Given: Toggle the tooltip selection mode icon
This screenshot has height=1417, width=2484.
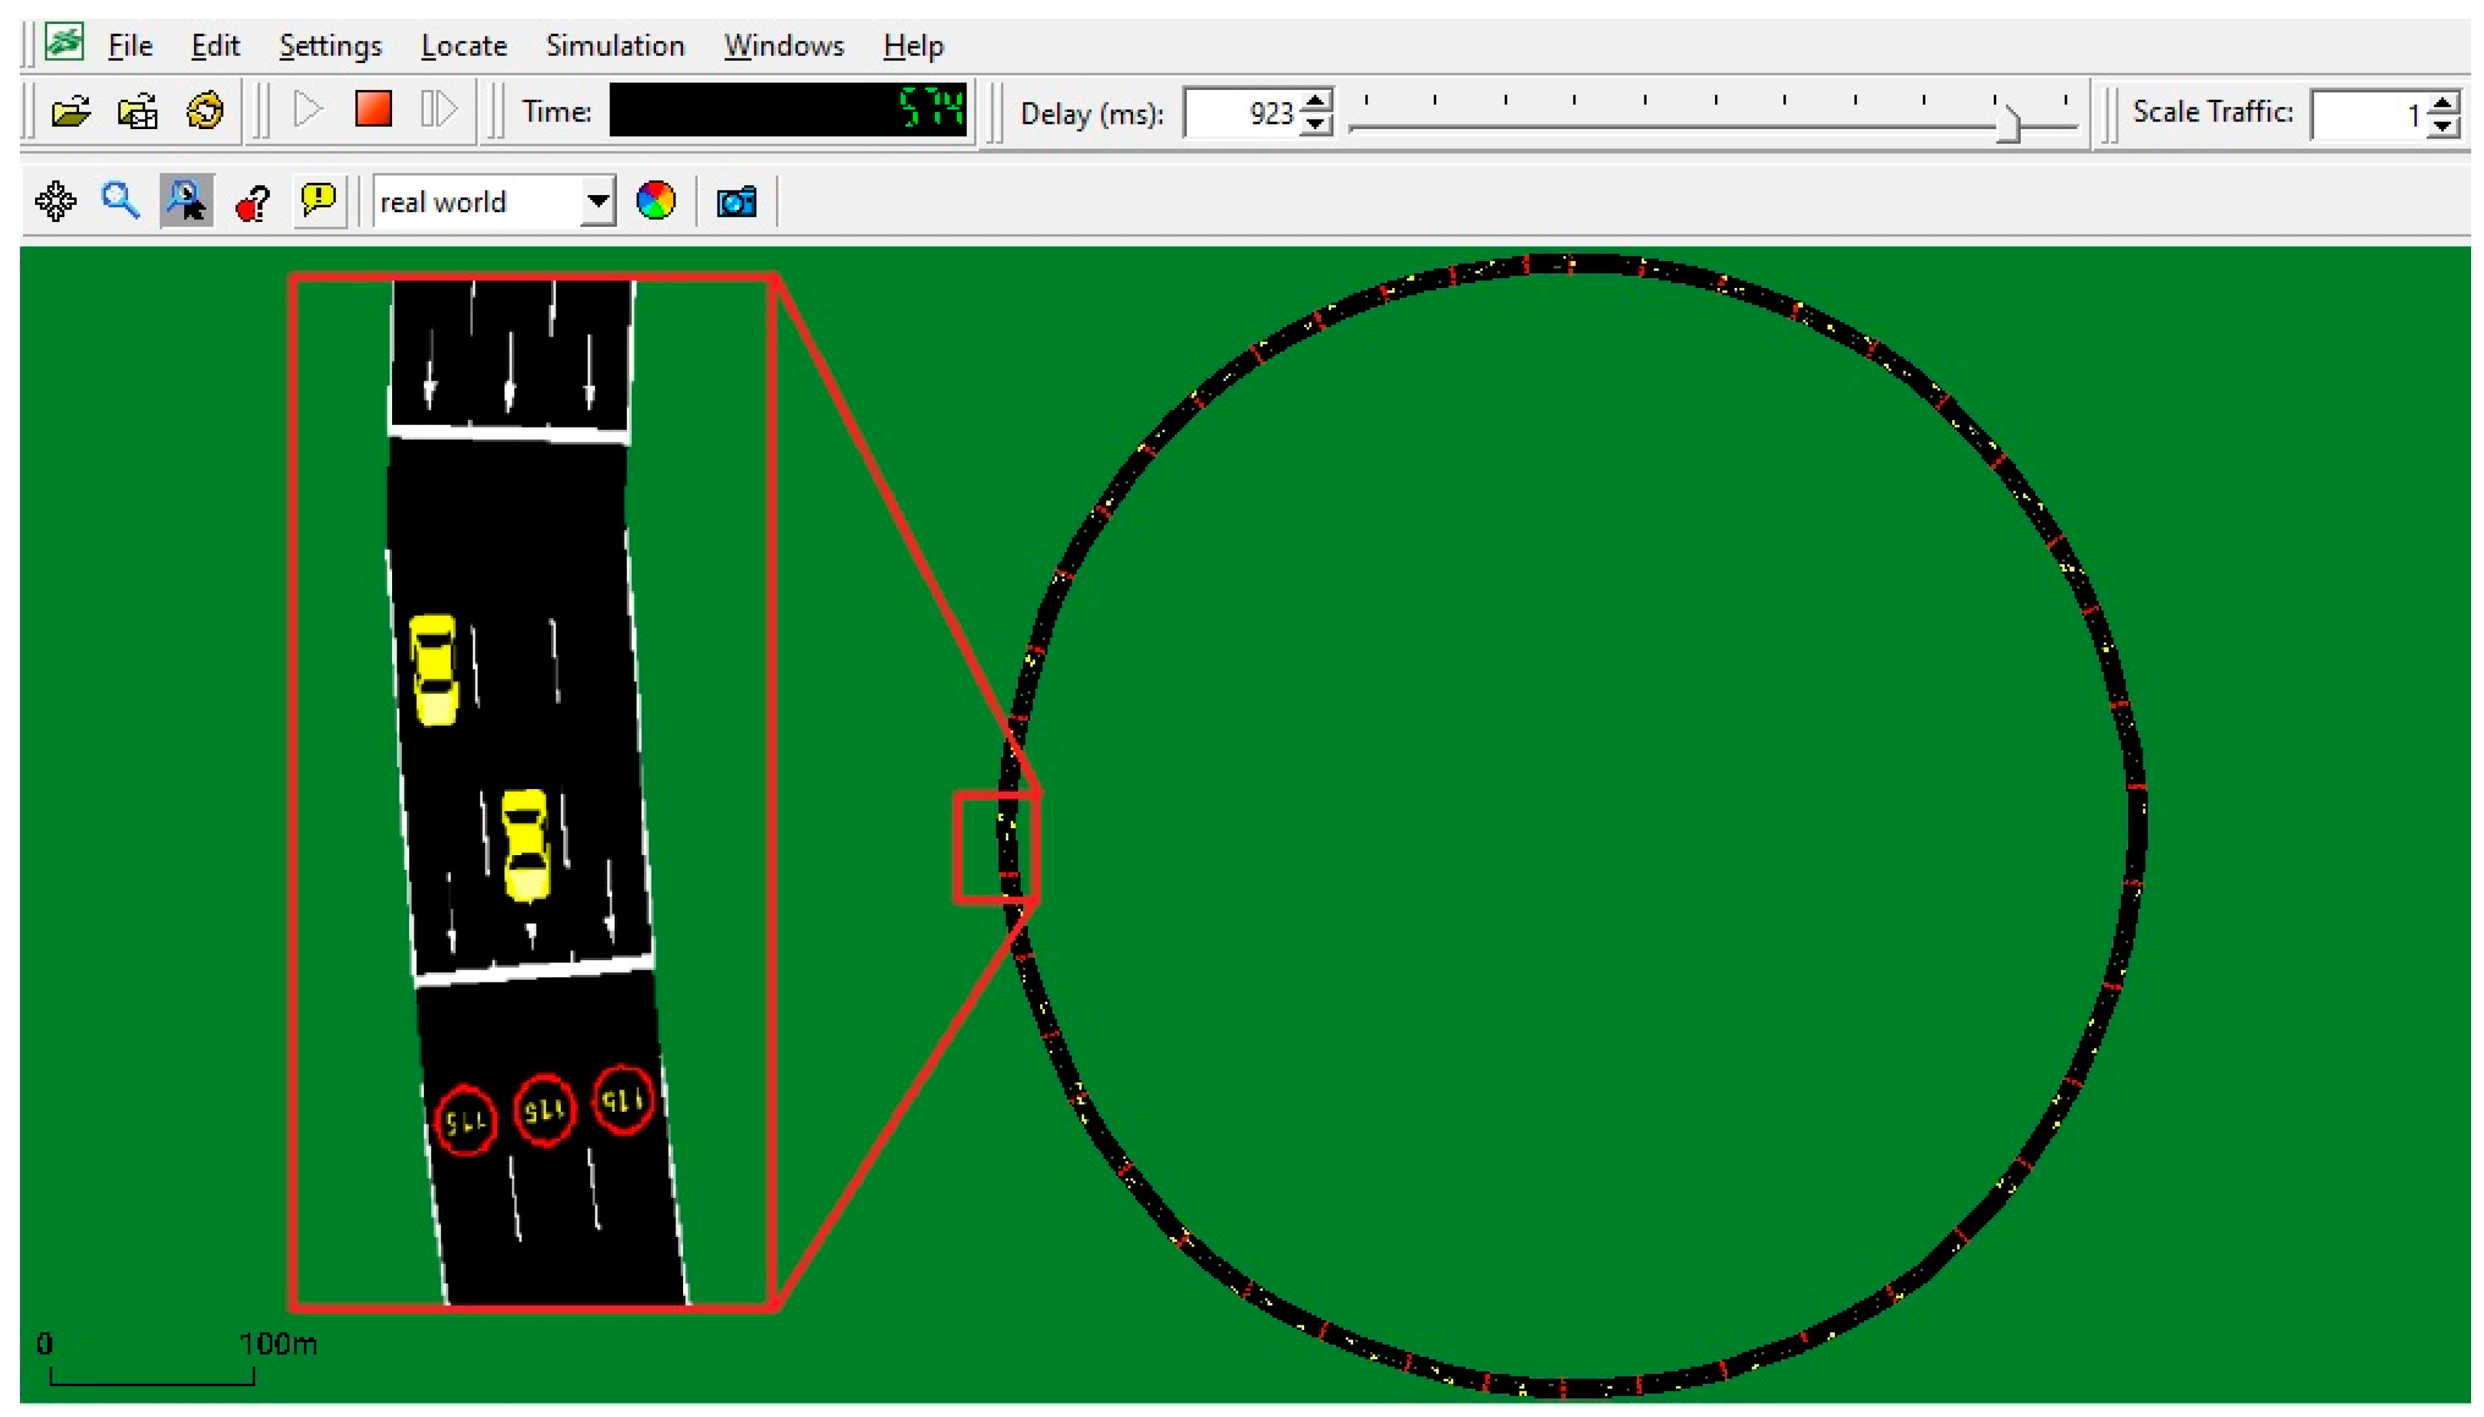Looking at the screenshot, I should click(x=186, y=202).
